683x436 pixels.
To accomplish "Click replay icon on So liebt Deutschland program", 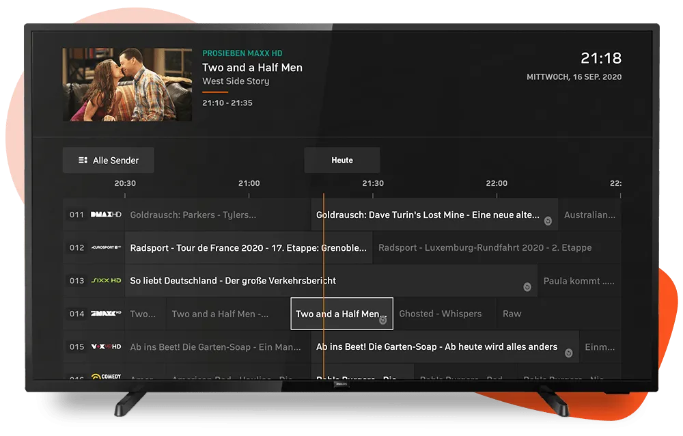I will [x=527, y=287].
